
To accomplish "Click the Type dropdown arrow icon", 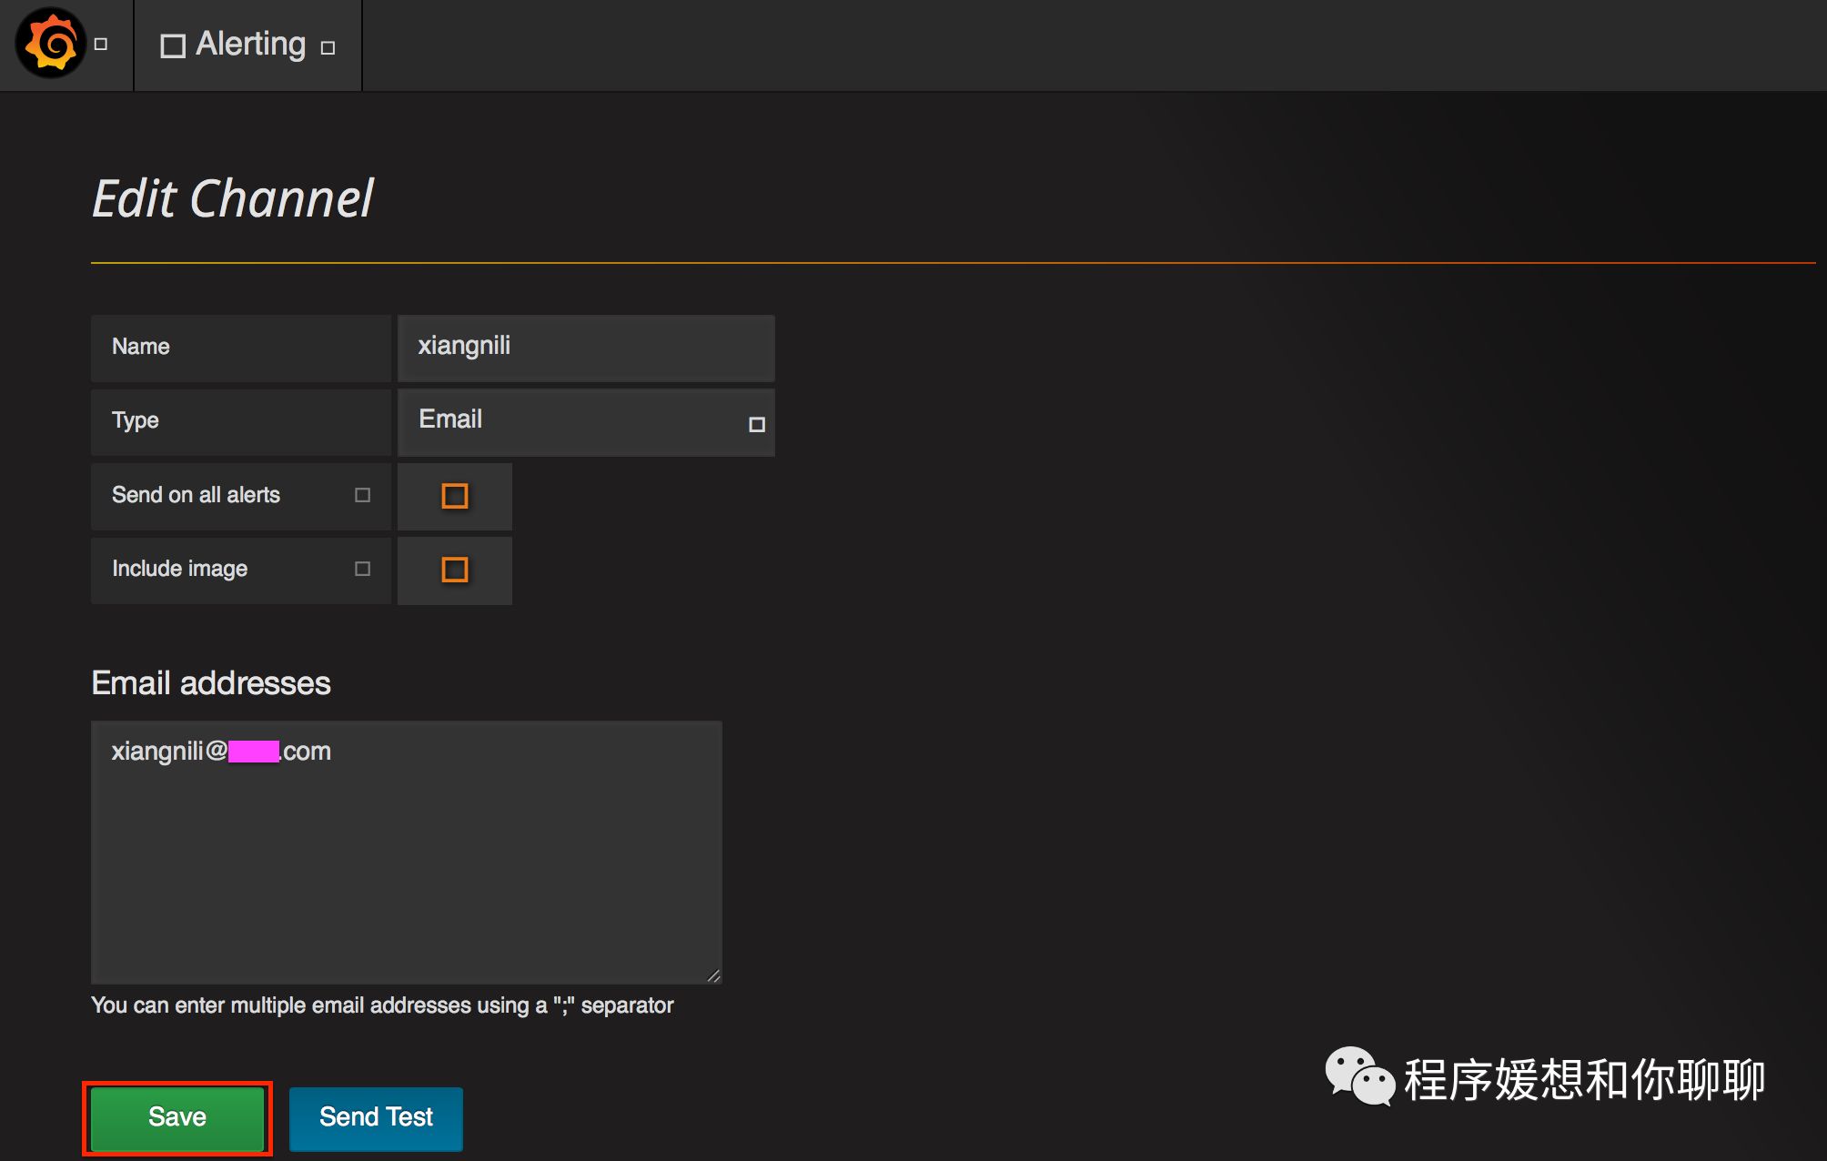I will [x=756, y=424].
